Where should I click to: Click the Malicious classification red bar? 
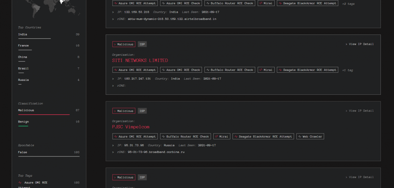(x=44, y=115)
